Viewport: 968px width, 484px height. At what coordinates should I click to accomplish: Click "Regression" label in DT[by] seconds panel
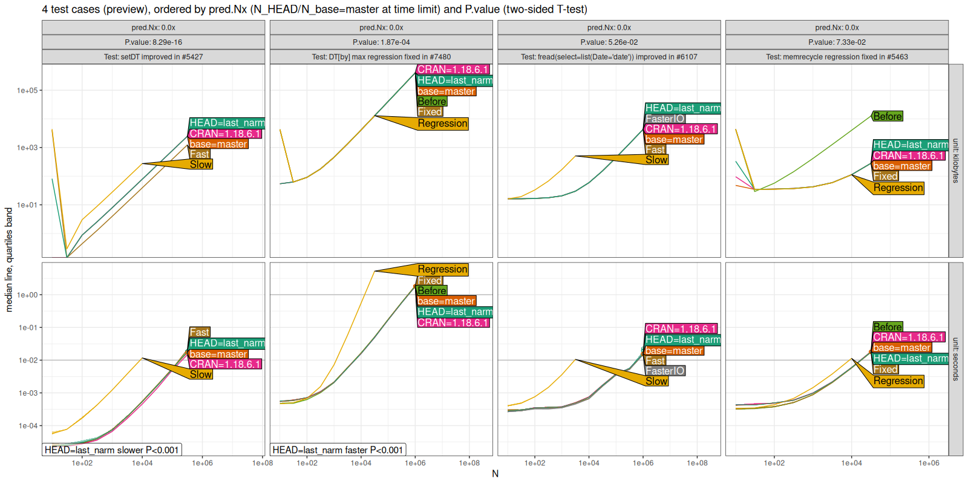coord(443,269)
